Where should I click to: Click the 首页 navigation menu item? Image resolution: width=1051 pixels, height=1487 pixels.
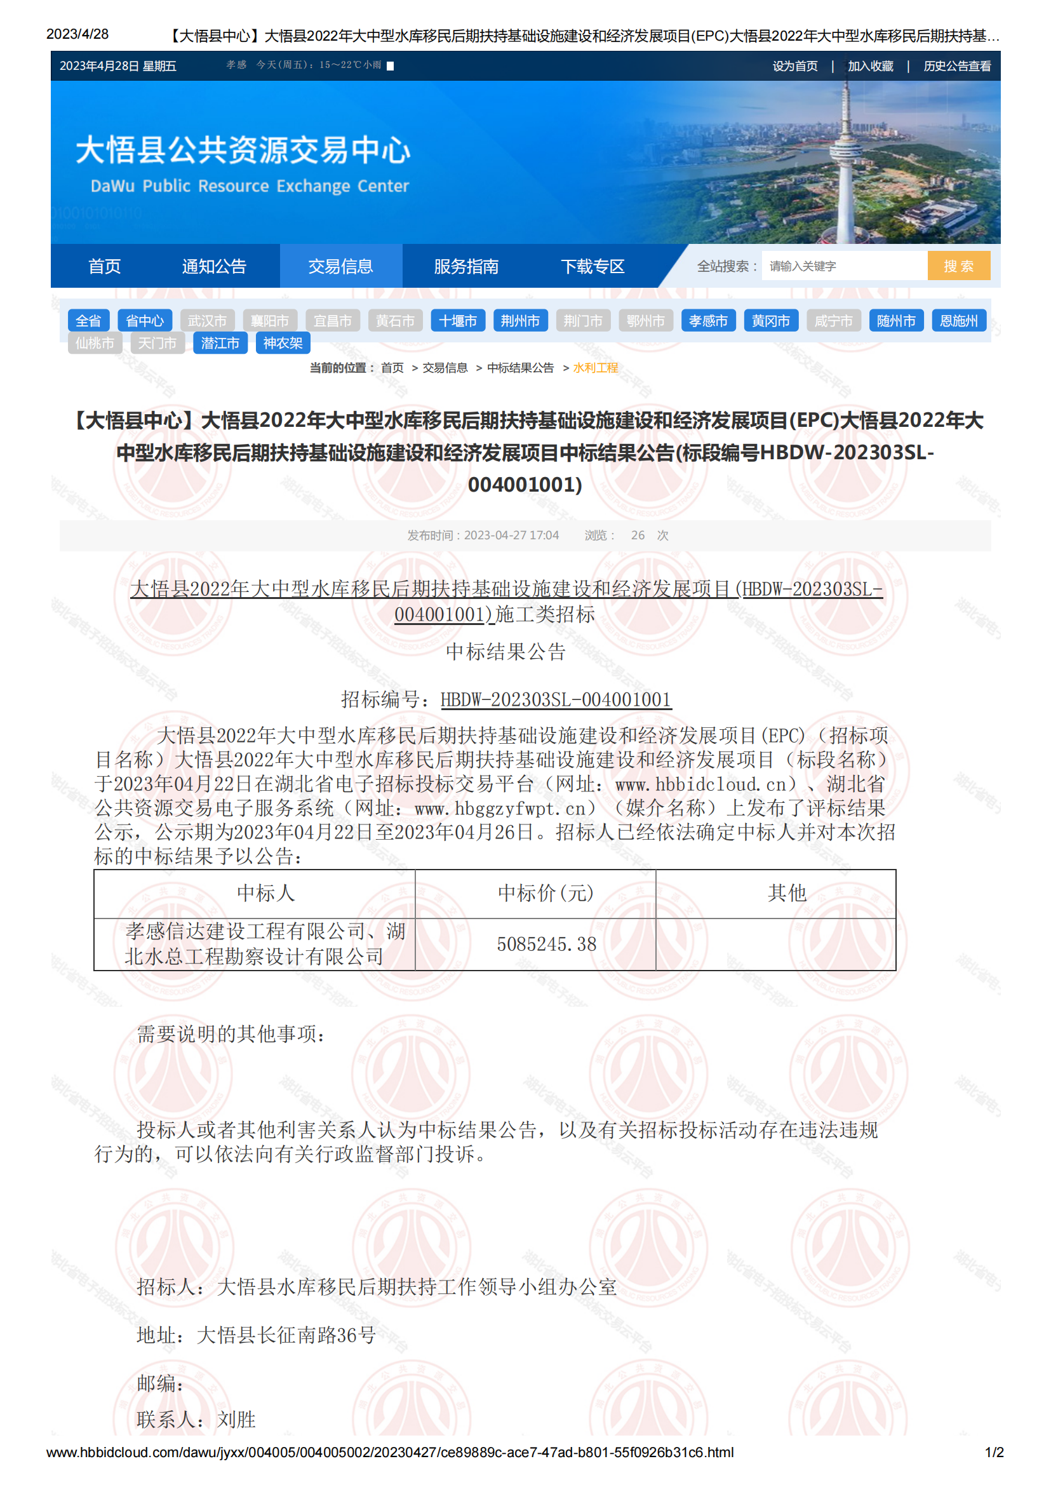104,266
